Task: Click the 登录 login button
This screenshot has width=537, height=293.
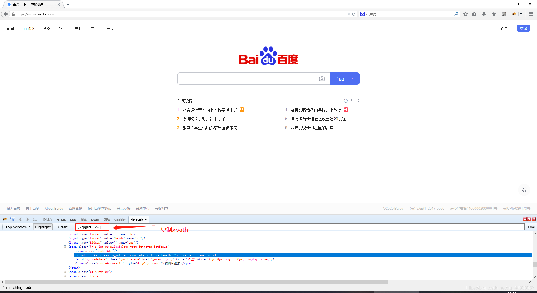Action: click(523, 28)
